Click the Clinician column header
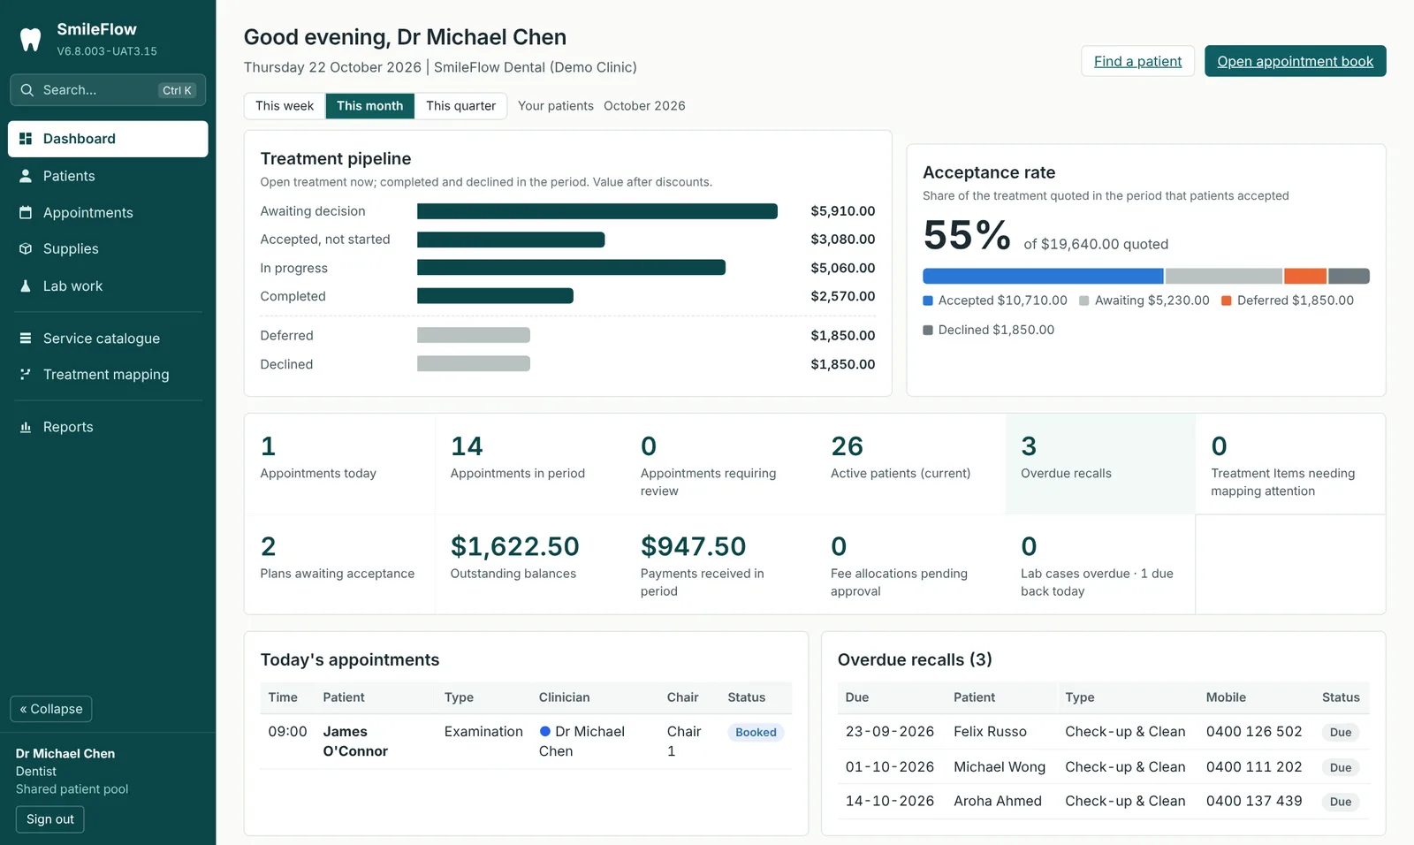The height and width of the screenshot is (845, 1414). pos(564,697)
